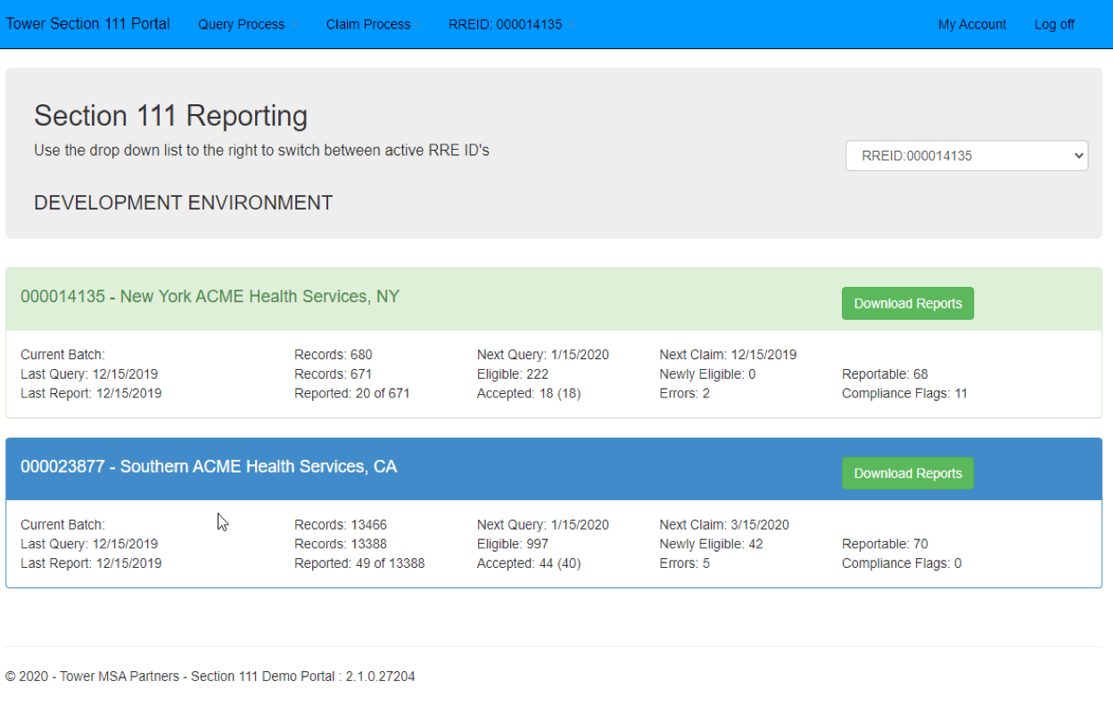Click the Section 111 Reporting heading
The width and height of the screenshot is (1113, 706).
(169, 115)
